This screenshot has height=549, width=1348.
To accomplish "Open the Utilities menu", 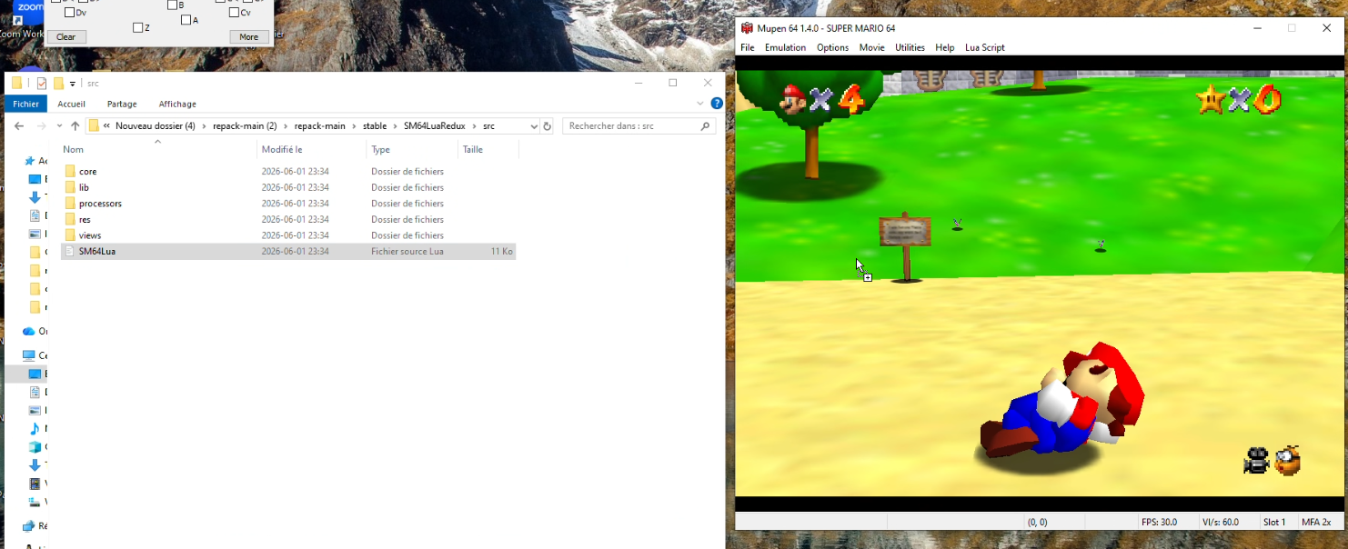I will point(910,47).
